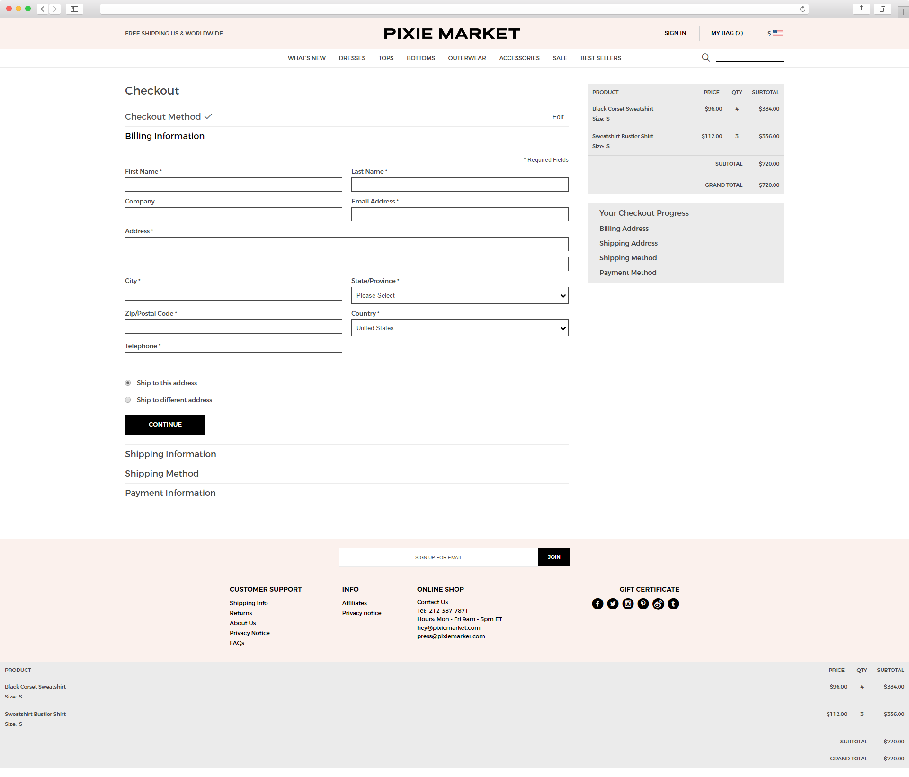This screenshot has width=909, height=777.
Task: Focus the First Name field
Action: coord(233,185)
